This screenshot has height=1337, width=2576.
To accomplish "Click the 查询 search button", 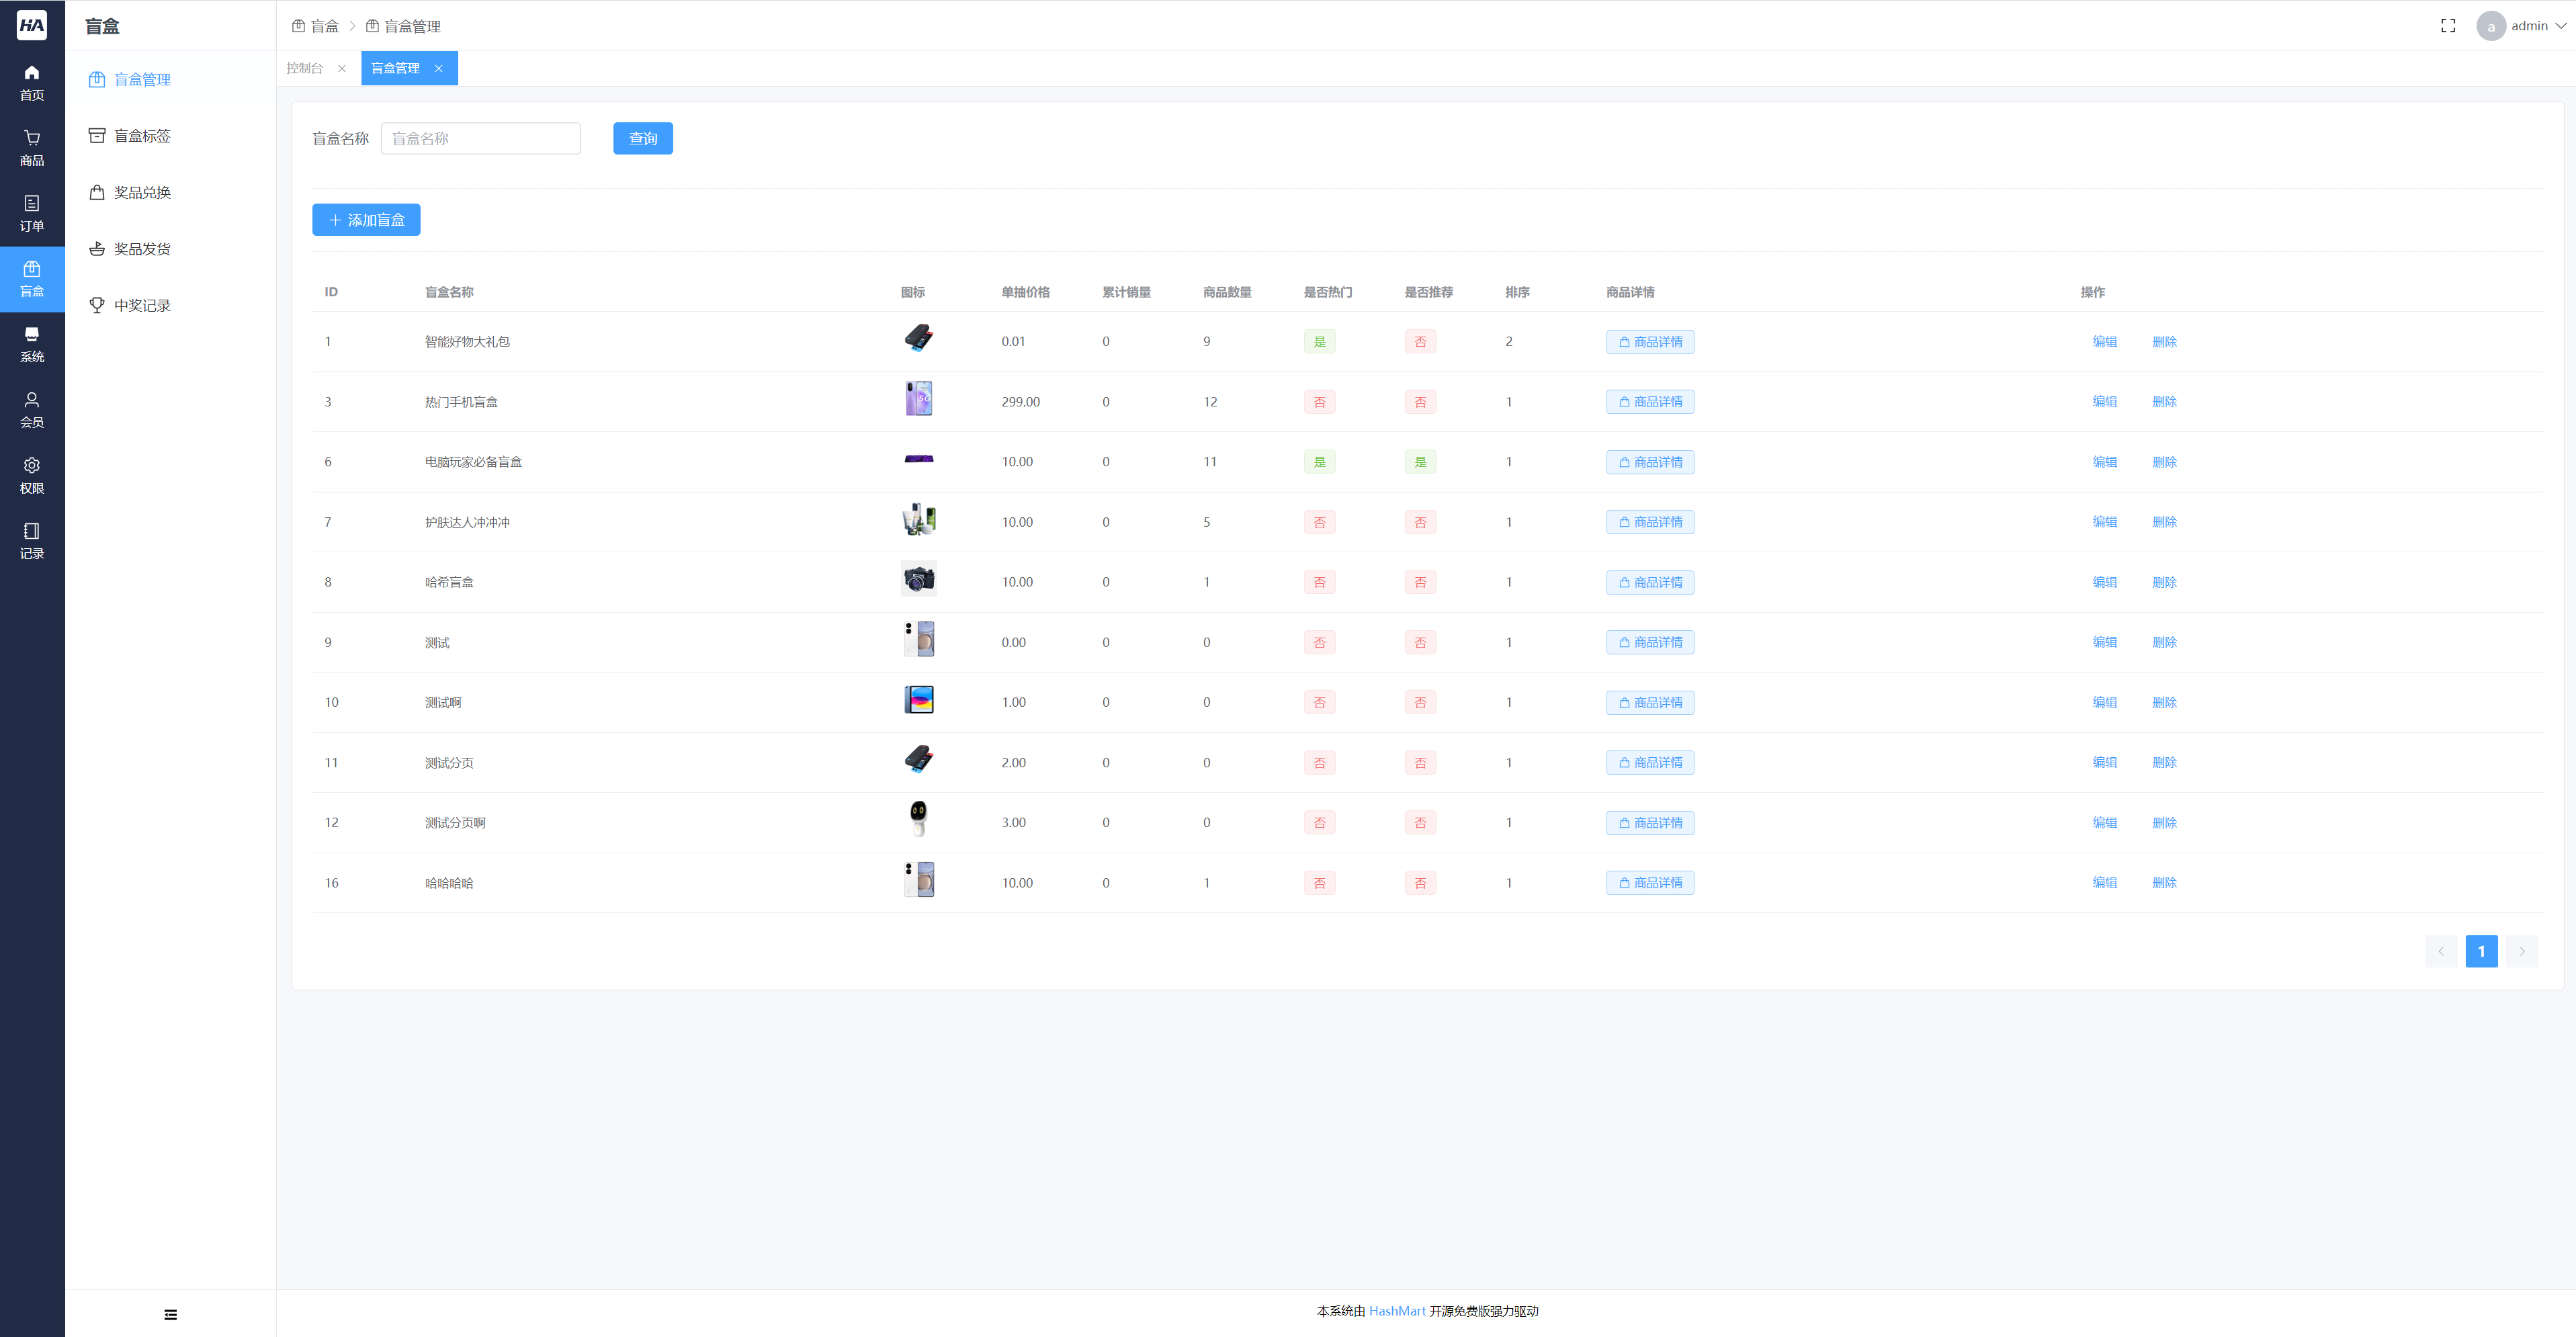I will pyautogui.click(x=642, y=139).
